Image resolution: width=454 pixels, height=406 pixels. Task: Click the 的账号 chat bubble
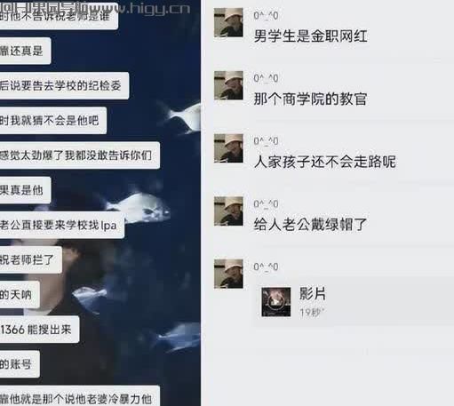pos(20,364)
